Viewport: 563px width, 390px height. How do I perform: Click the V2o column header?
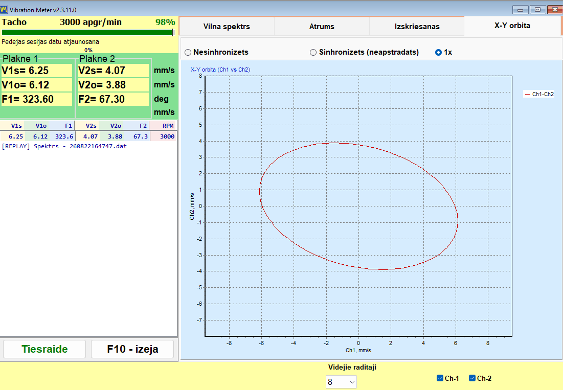[x=111, y=126]
